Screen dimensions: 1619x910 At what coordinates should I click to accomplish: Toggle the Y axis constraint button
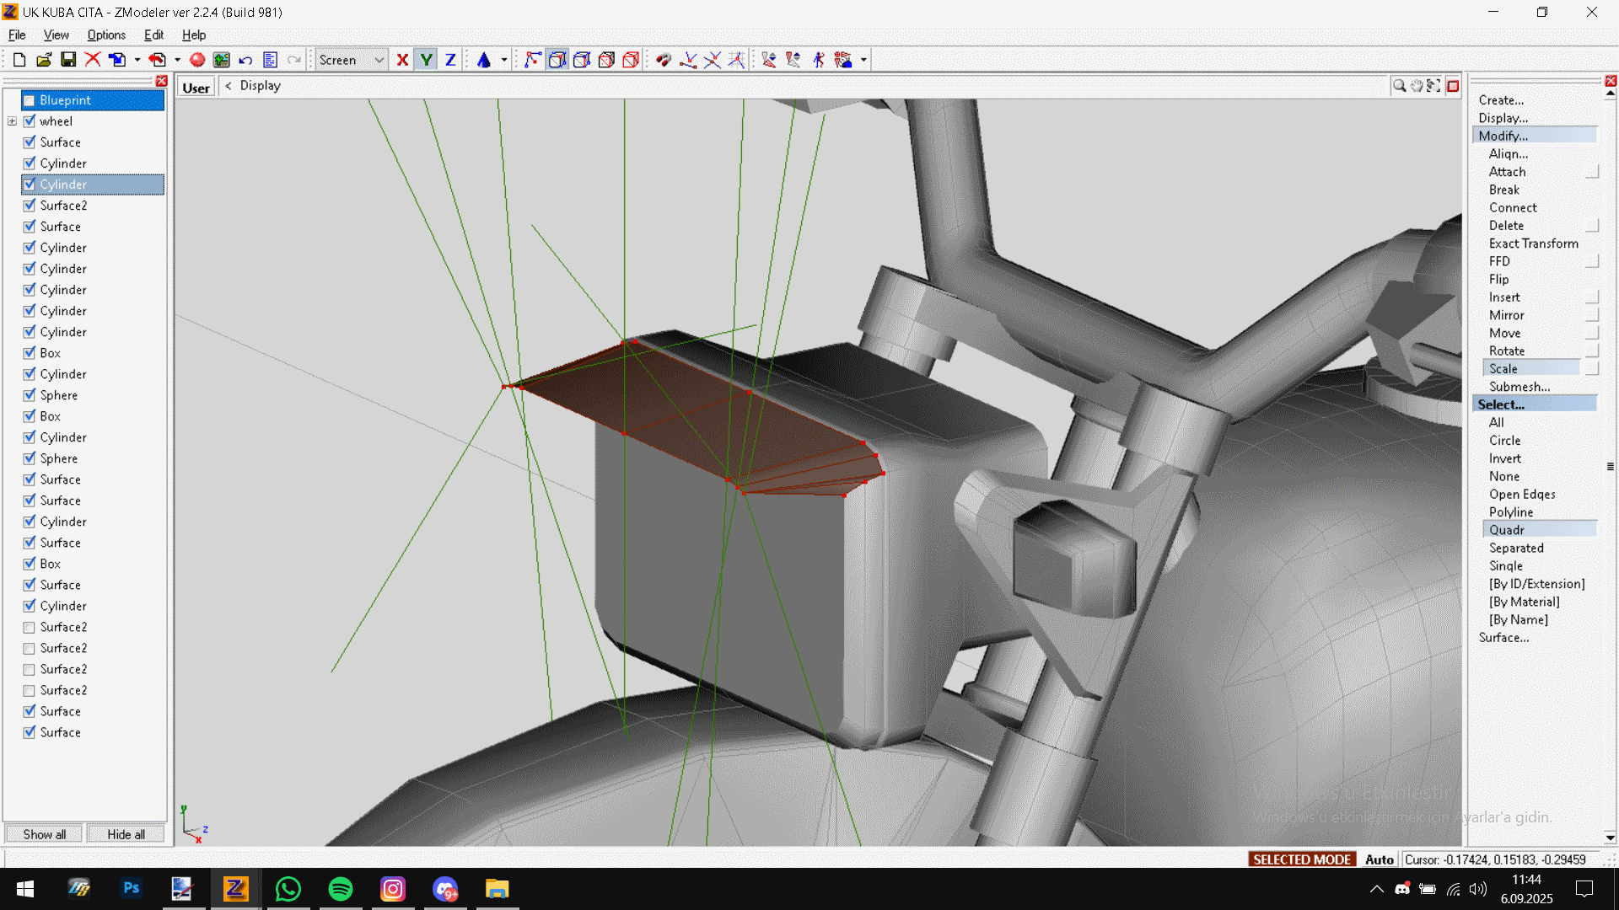(427, 60)
